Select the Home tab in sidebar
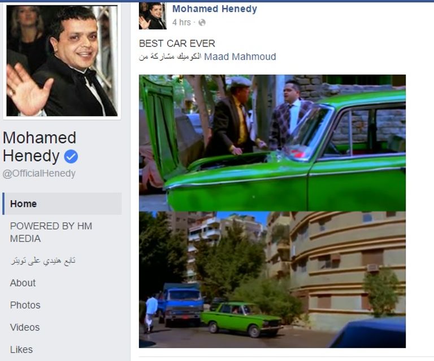The width and height of the screenshot is (434, 361). tap(62, 204)
